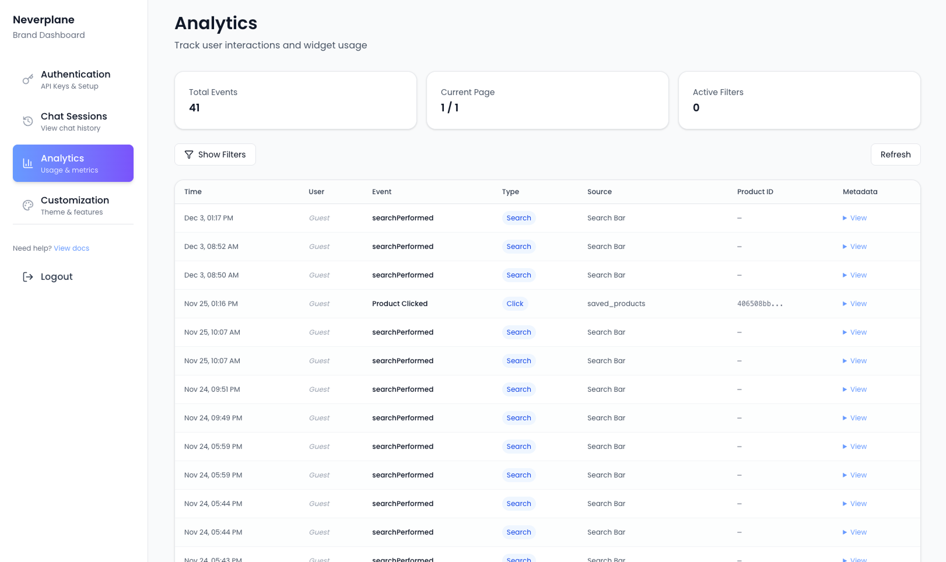Expand metadata for the Product Clicked event
Screen dimensions: 946x562
(x=854, y=303)
